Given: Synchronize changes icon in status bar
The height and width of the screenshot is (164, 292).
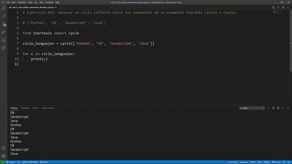Looking at the screenshot, I should (x=19, y=162).
